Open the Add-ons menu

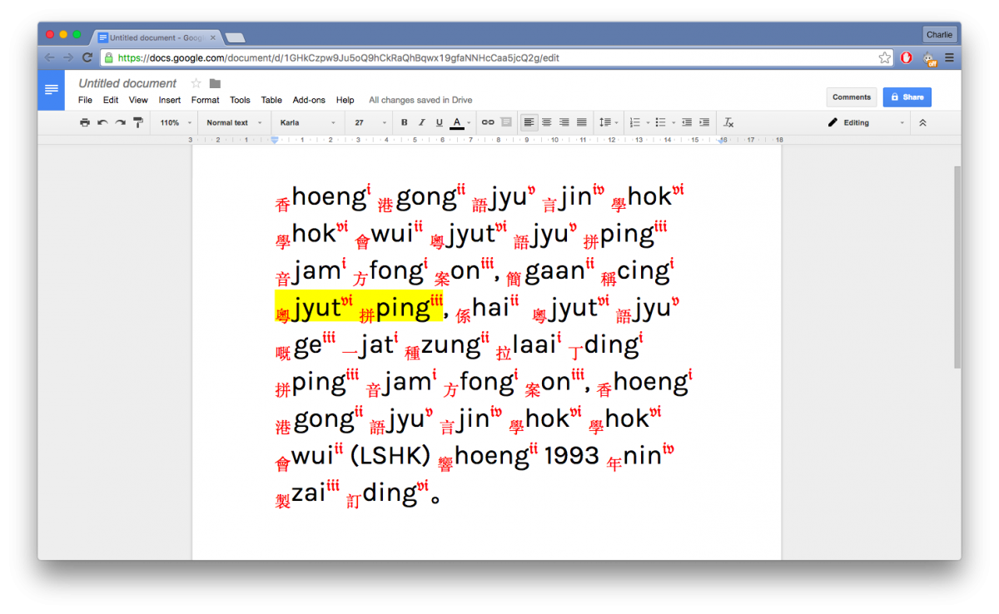(x=309, y=100)
